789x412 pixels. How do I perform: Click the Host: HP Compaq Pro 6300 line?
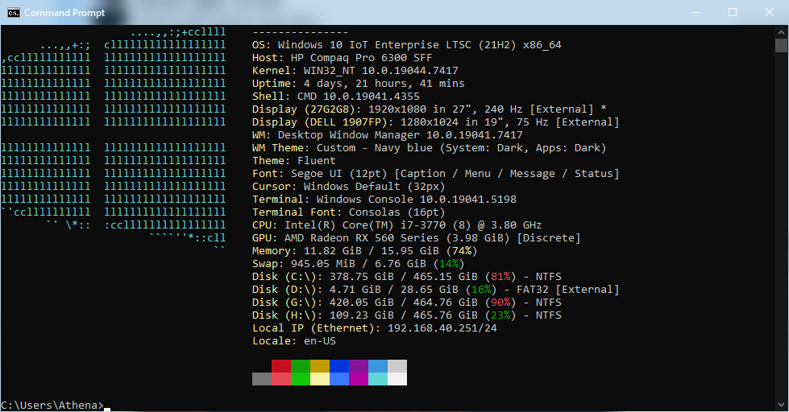(343, 58)
